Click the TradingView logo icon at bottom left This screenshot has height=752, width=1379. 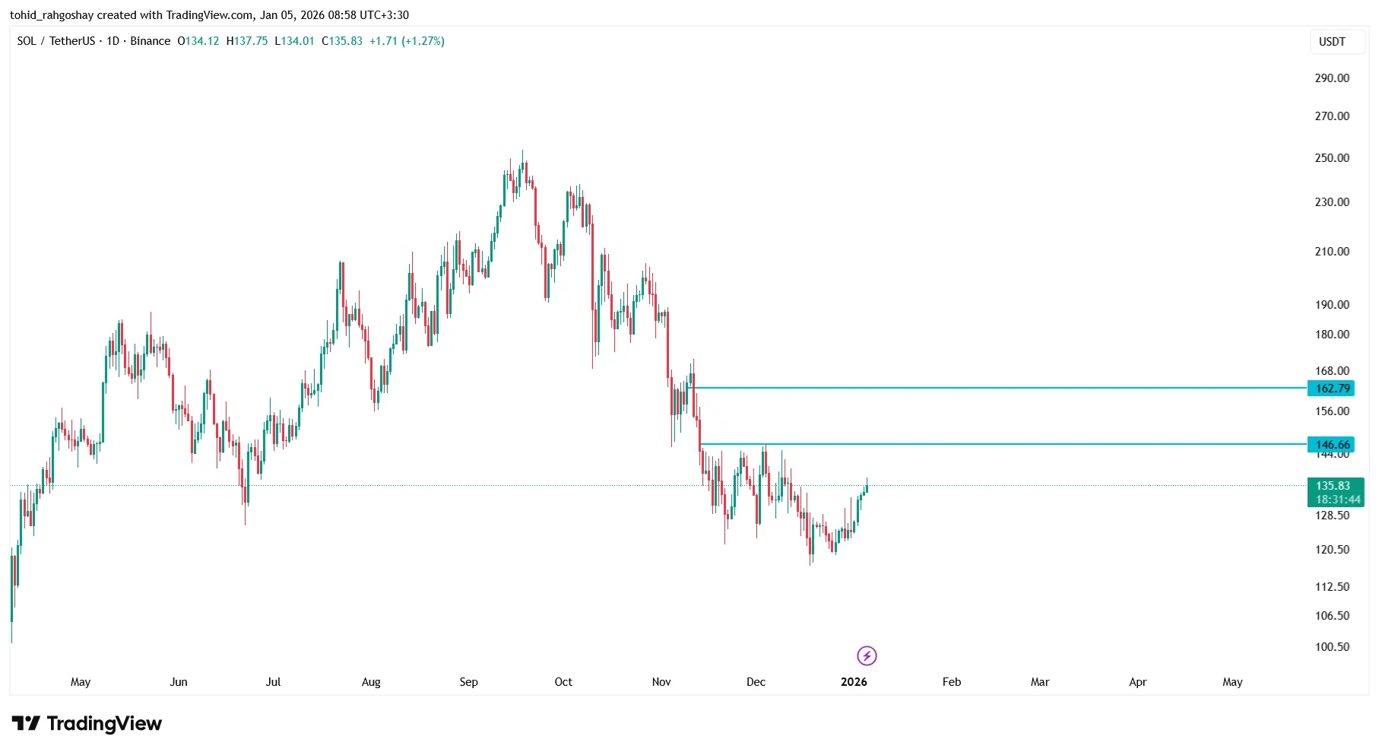[26, 723]
